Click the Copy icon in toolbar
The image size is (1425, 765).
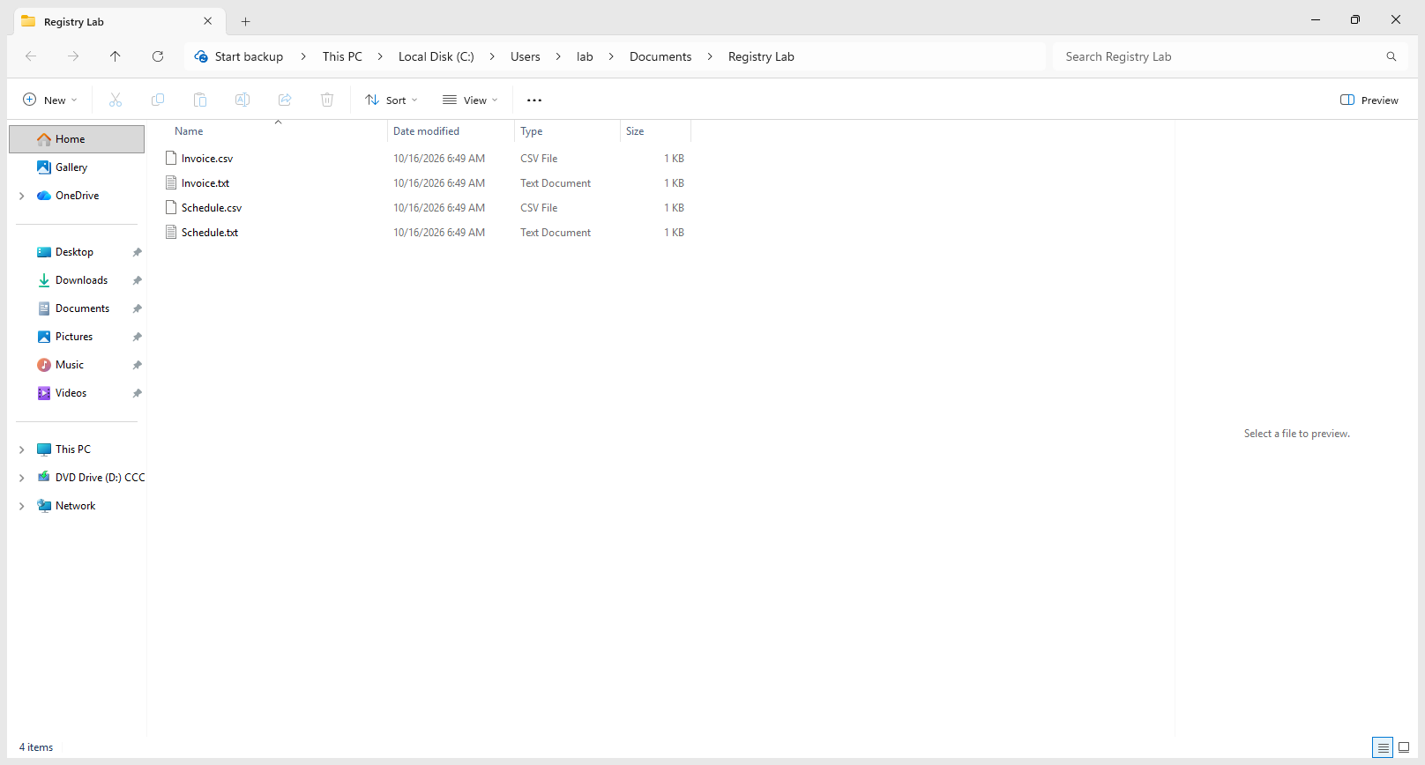(158, 100)
